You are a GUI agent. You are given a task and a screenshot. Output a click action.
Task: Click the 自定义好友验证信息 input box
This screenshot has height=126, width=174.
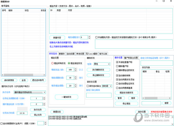[157, 63]
